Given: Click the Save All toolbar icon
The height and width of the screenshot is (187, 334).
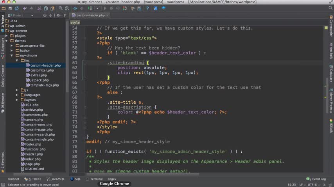Looking at the screenshot, I should 9,8.
